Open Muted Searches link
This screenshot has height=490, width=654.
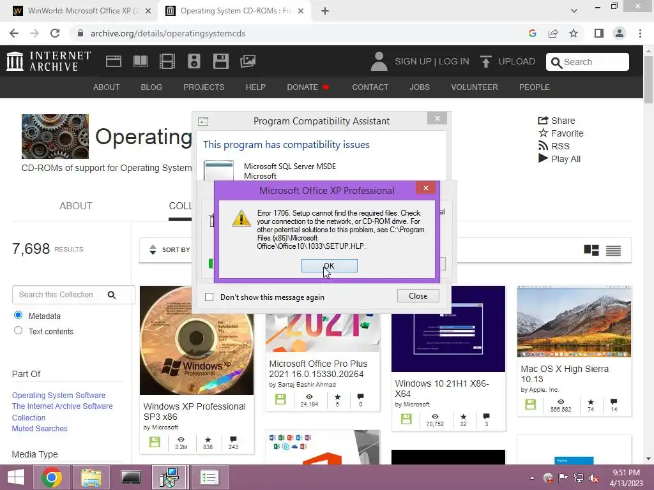click(40, 428)
